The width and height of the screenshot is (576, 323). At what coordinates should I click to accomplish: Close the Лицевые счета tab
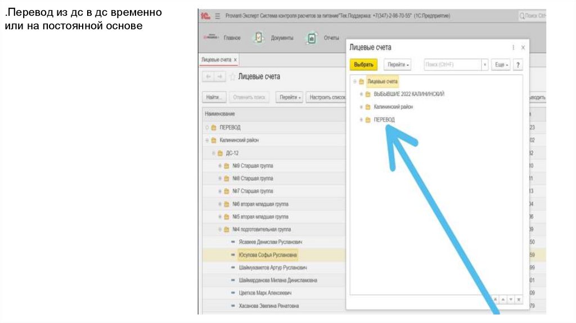tap(235, 60)
